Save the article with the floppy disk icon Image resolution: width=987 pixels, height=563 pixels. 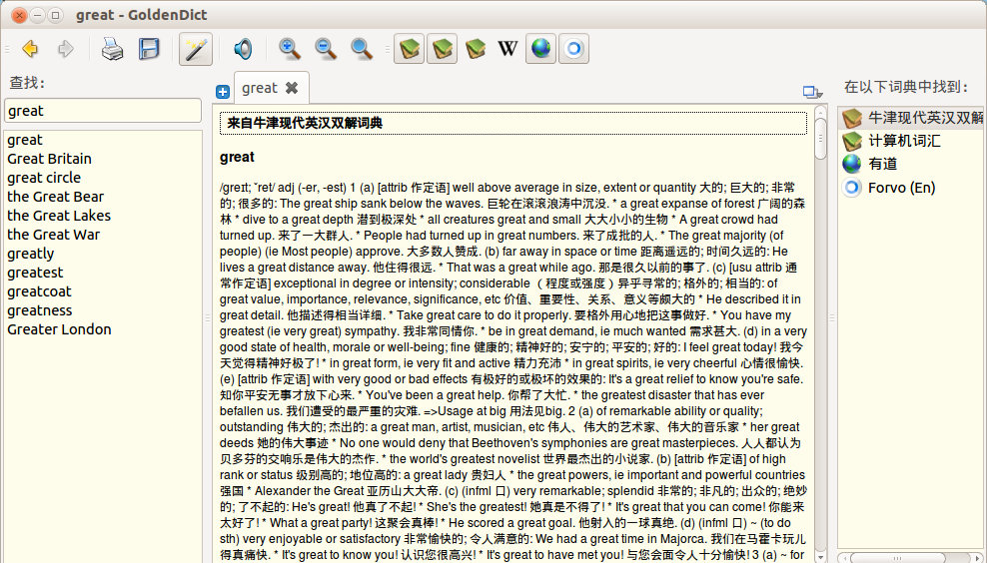149,49
